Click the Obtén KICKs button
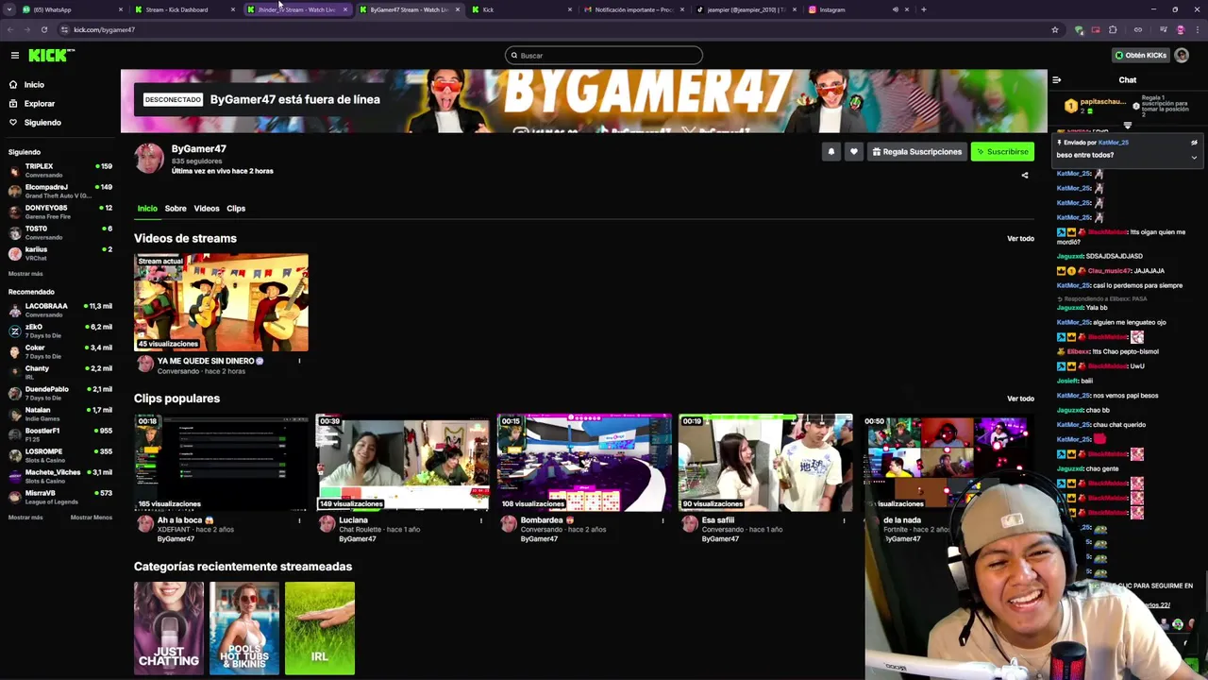This screenshot has width=1208, height=680. [x=1141, y=56]
